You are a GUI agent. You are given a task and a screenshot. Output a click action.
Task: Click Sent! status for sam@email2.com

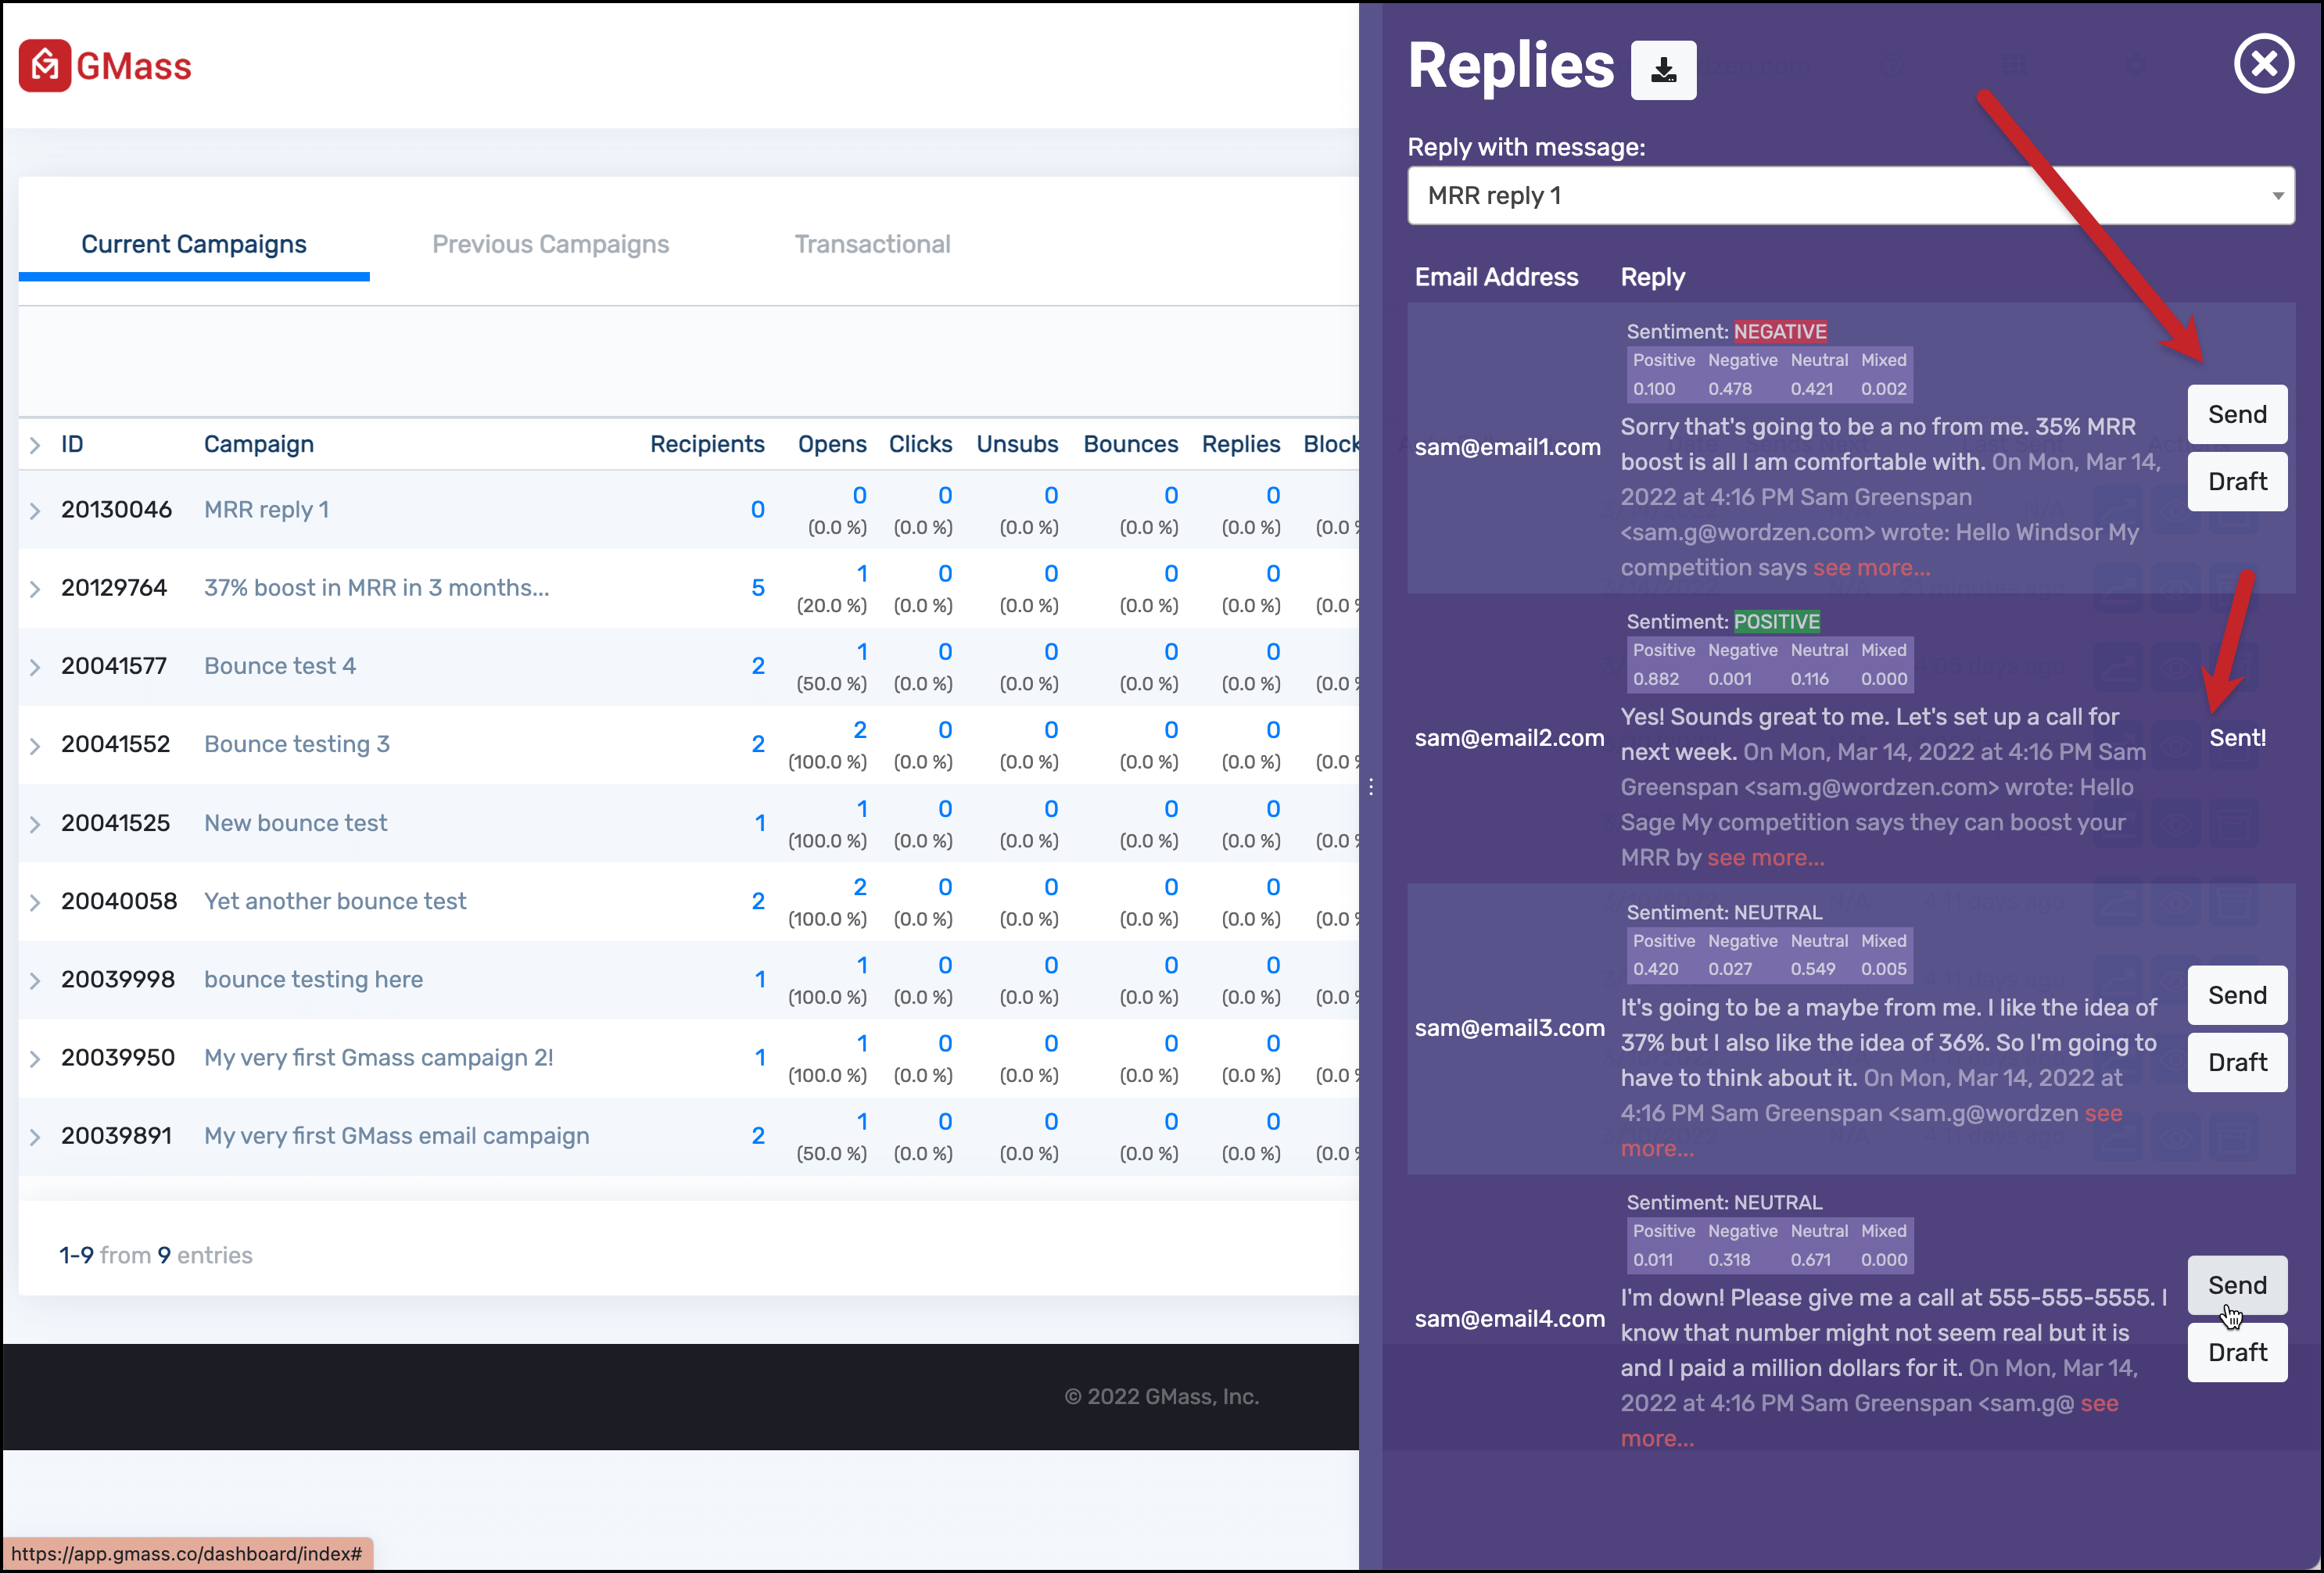point(2237,738)
